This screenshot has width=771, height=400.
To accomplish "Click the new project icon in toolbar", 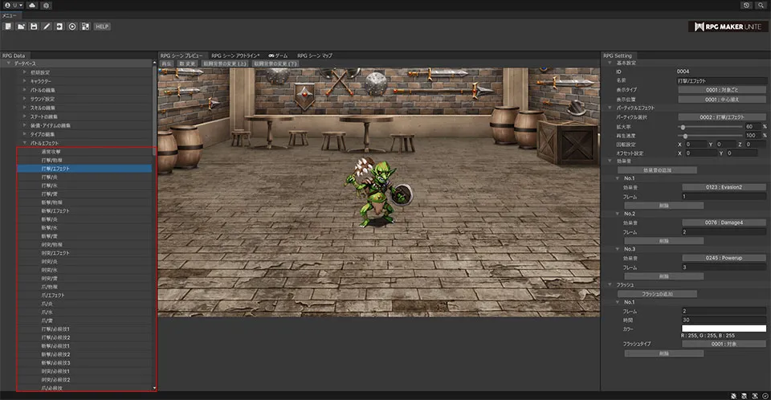I will (x=7, y=27).
